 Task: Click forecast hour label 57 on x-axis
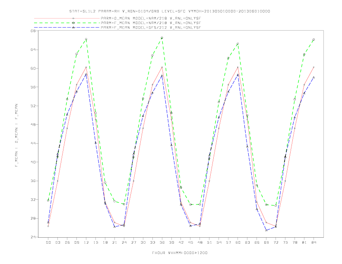click(x=228, y=242)
